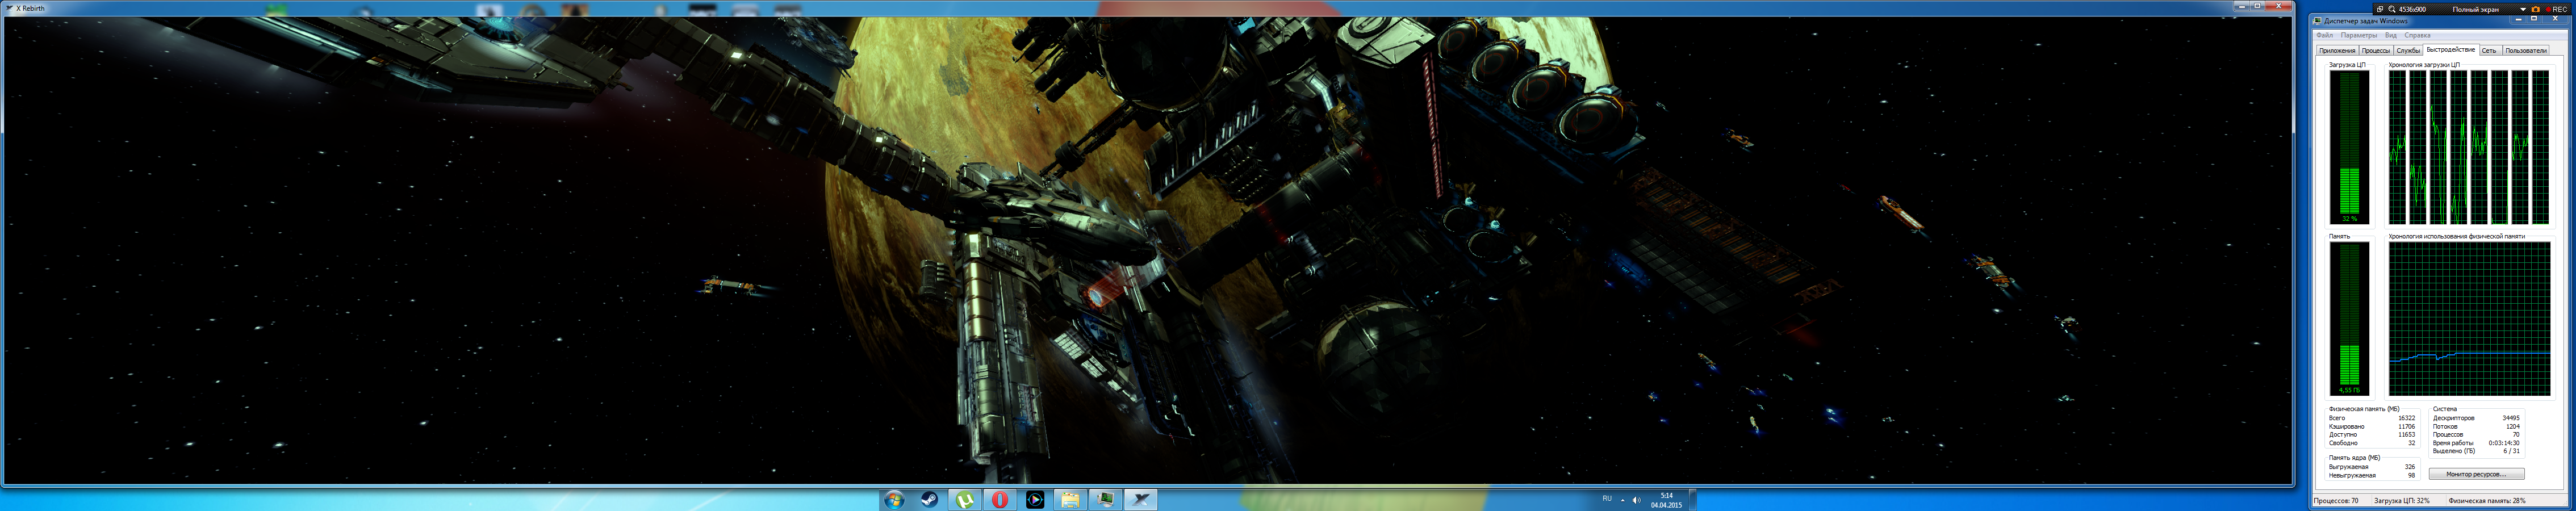The image size is (2576, 511).
Task: Open the taskbar clock showing 5:14
Action: coord(1666,500)
